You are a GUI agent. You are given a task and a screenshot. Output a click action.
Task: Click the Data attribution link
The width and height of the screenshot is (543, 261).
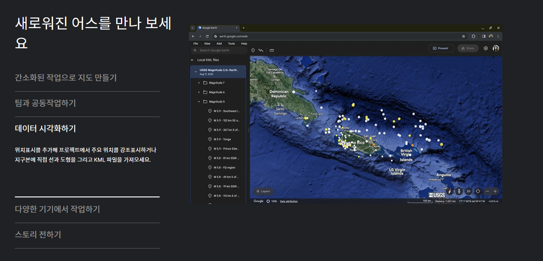click(x=289, y=201)
